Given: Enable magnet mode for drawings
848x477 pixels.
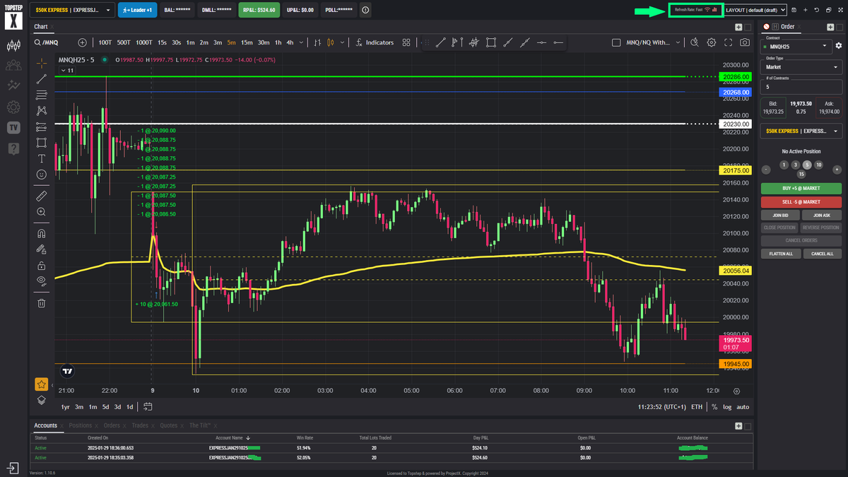Looking at the screenshot, I should 42,233.
